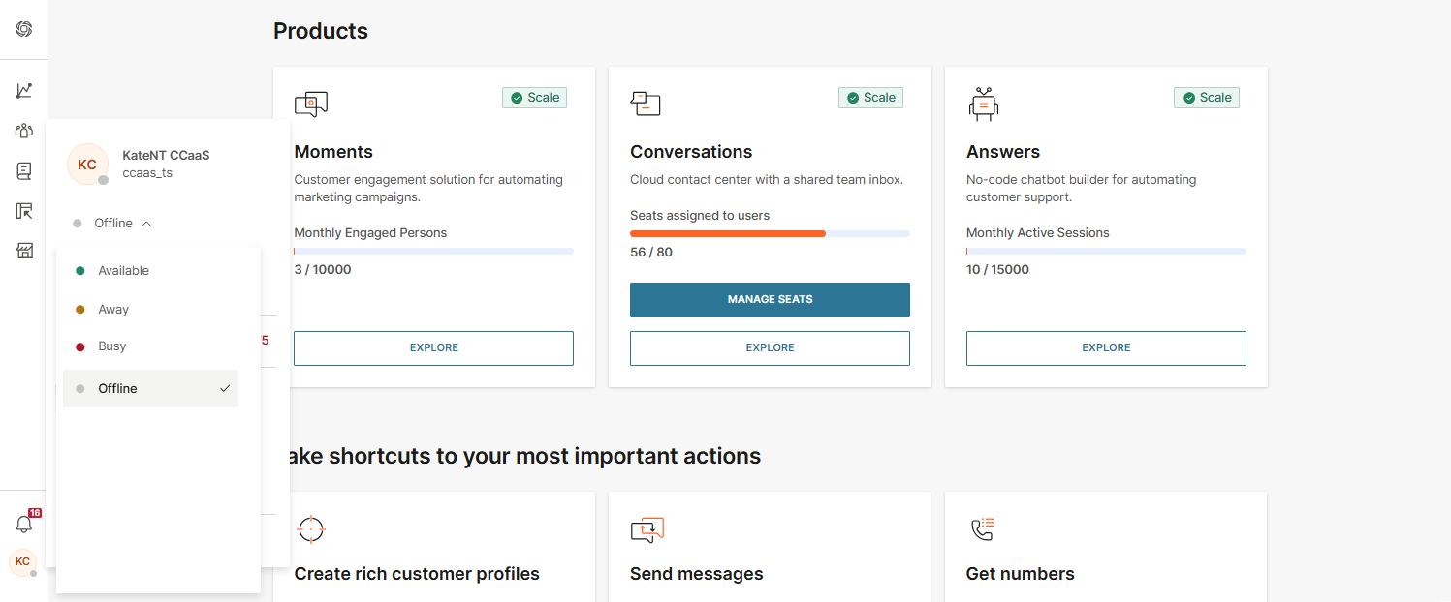Select the People icon in the sidebar
The image size is (1451, 602).
click(23, 130)
